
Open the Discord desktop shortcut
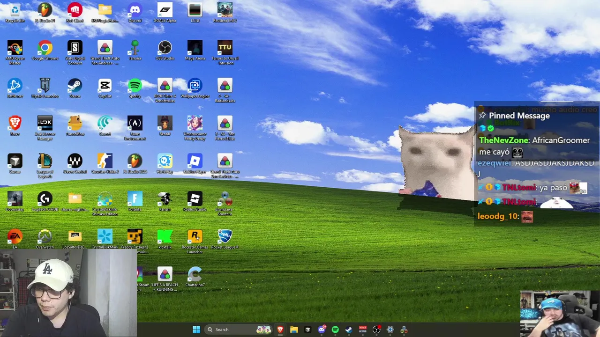(x=135, y=13)
